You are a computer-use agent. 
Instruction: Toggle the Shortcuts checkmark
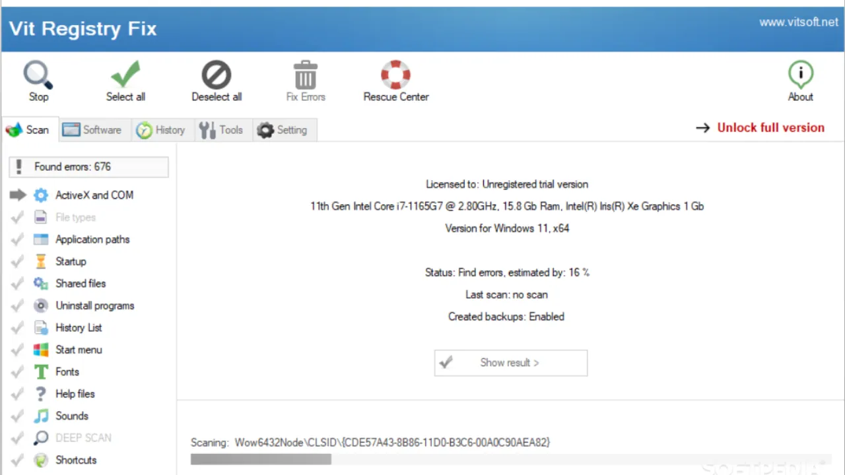point(17,460)
